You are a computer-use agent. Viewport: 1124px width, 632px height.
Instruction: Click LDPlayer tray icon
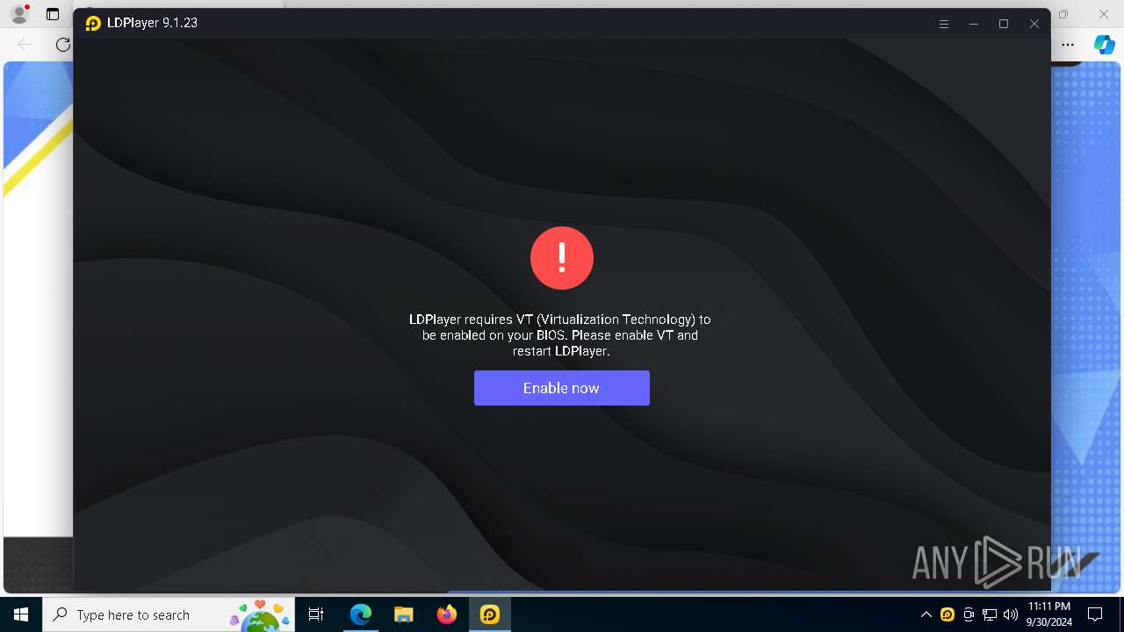(x=947, y=614)
